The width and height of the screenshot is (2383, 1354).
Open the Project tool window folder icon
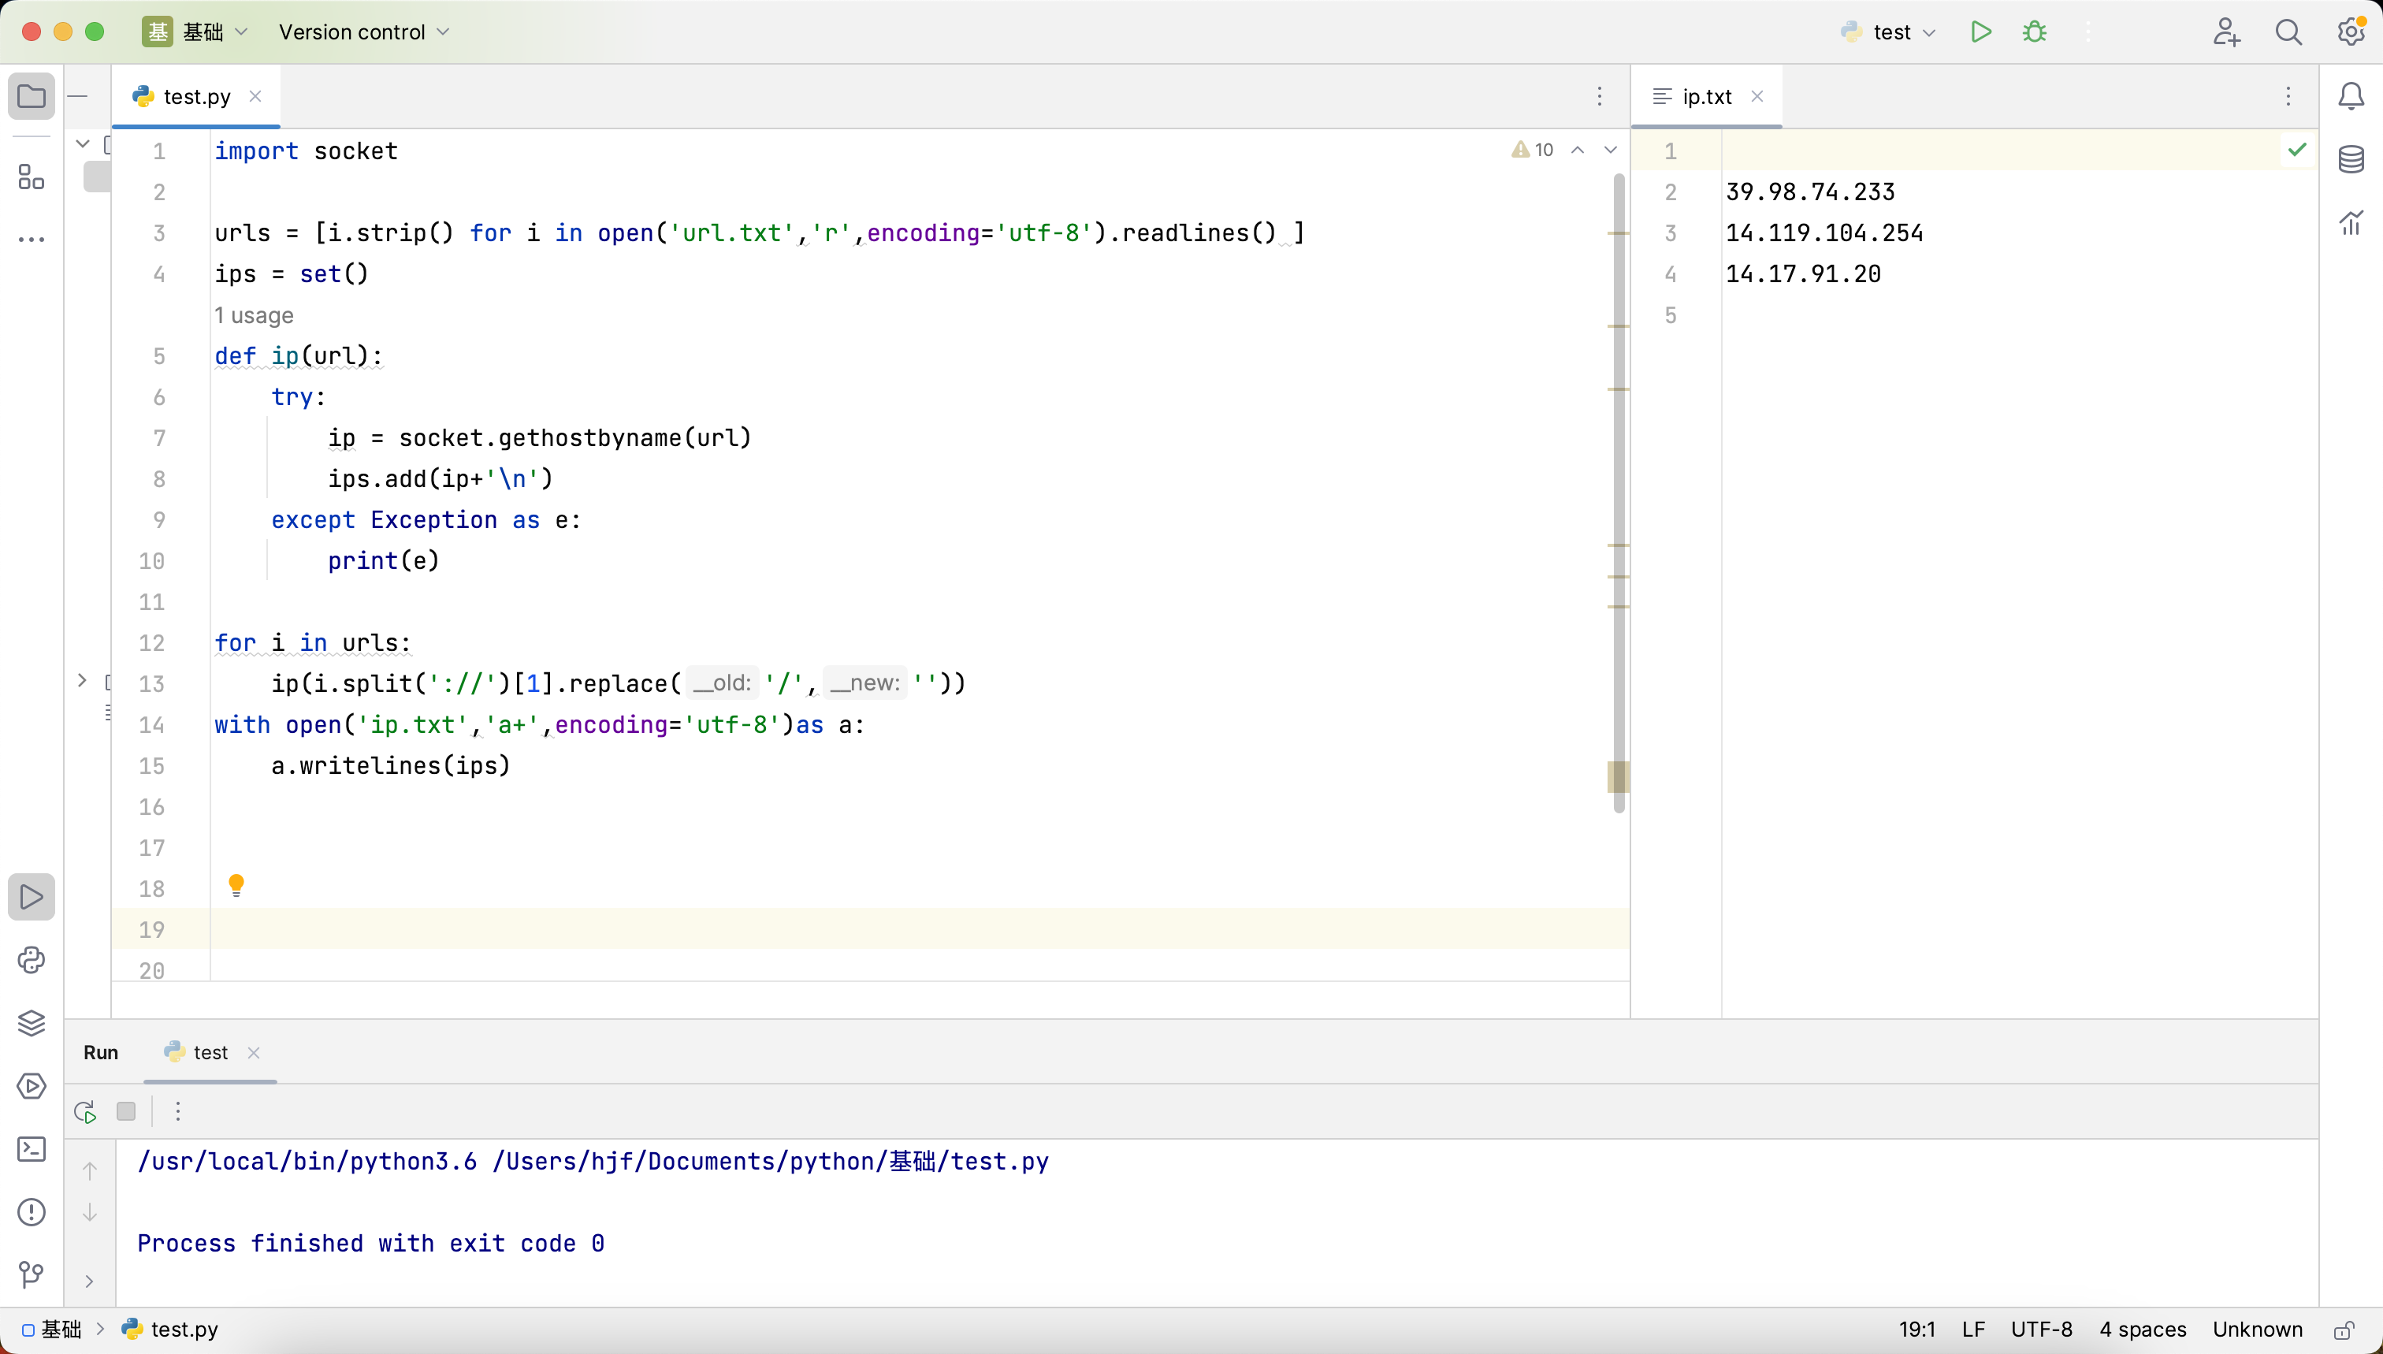[32, 96]
